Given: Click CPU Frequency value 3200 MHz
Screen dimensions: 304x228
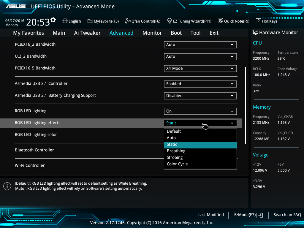Looking at the screenshot, I should click(261, 58).
